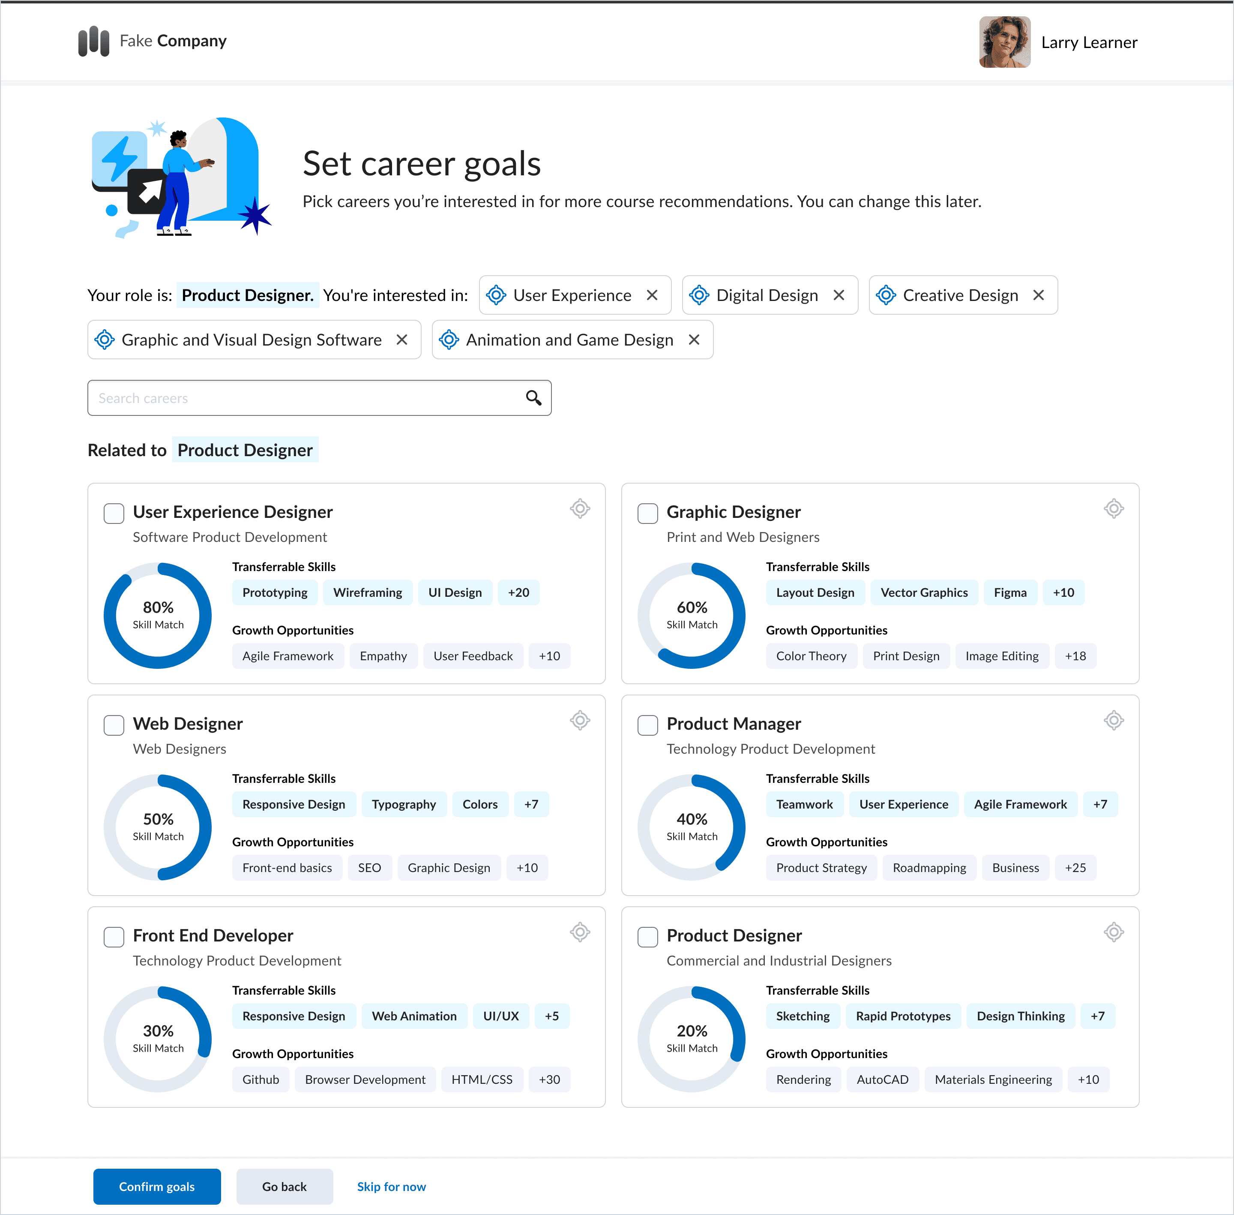The image size is (1234, 1215).
Task: Click target icon on Graphic Designer card
Action: [x=1114, y=508]
